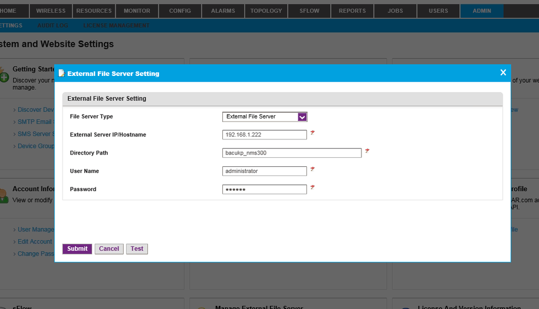Open the License Management submenu
Screen dimensions: 539x309
click(117, 25)
